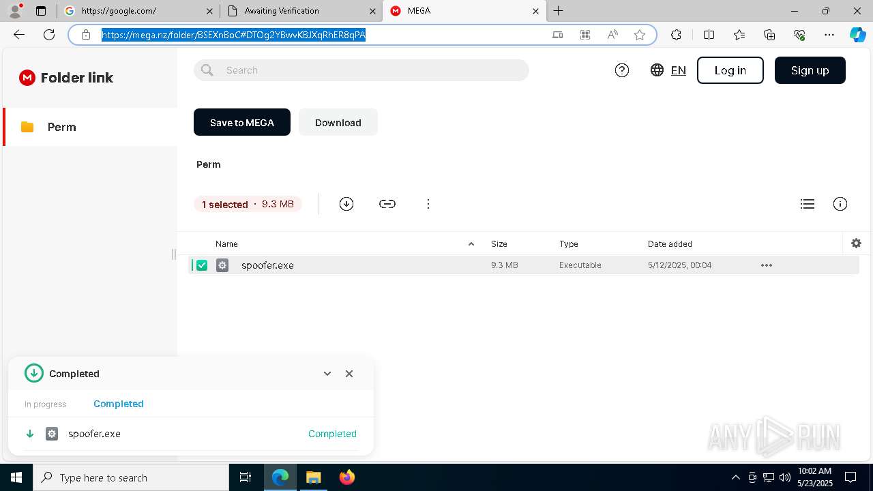Viewport: 873px width, 491px height.
Task: Select the Perm folder in sidebar
Action: pyautogui.click(x=90, y=127)
